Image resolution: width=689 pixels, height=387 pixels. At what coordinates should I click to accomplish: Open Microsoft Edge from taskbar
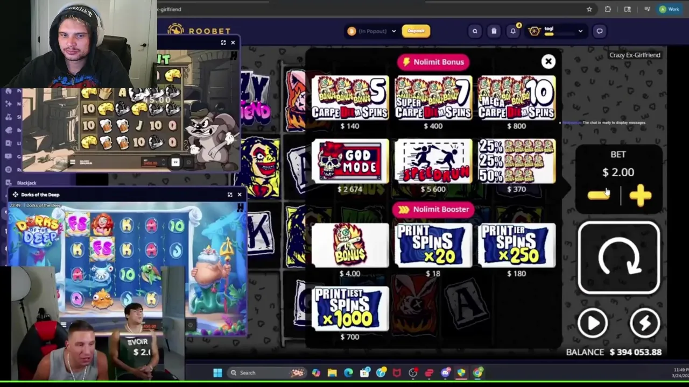pyautogui.click(x=348, y=372)
